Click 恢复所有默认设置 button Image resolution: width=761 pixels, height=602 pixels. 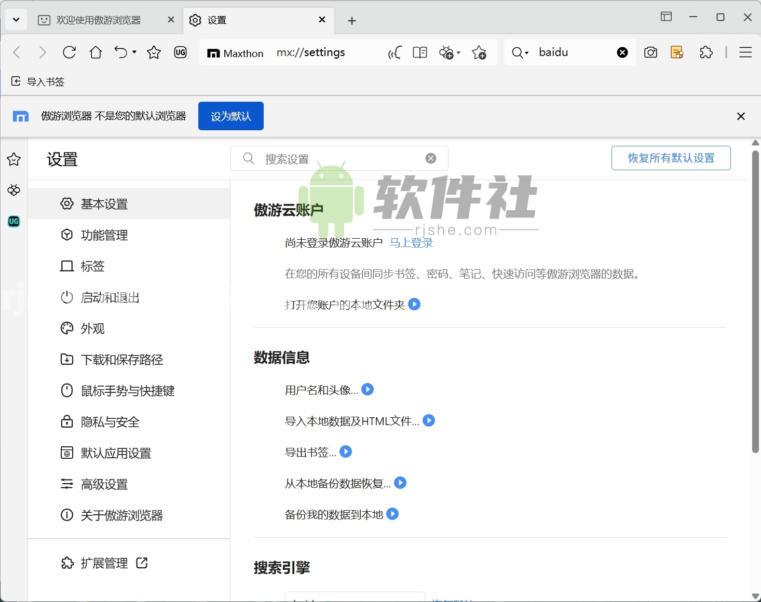(670, 158)
